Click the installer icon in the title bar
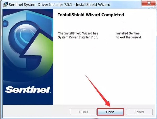157x119 pixels. click(5, 5)
